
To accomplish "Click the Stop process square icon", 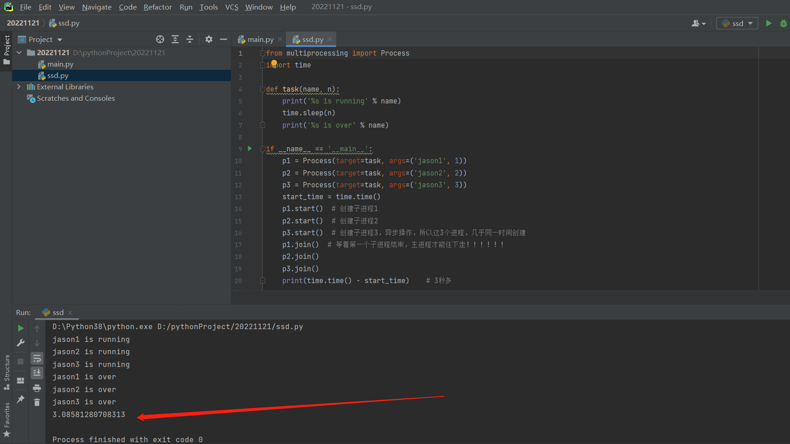I will (x=21, y=361).
